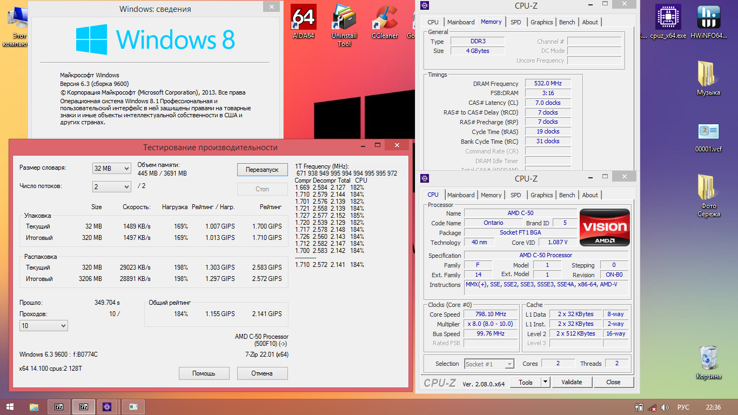This screenshot has height=415, width=738.
Task: Click the DRAM Frequency 532.0 MHz value
Action: point(548,84)
